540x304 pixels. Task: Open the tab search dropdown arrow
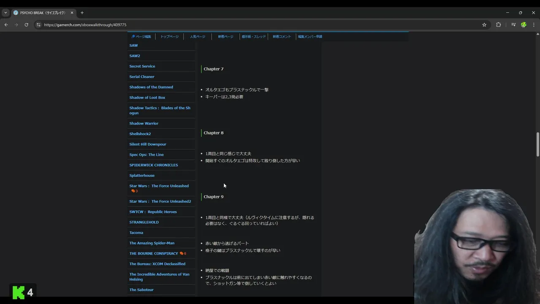tap(5, 13)
